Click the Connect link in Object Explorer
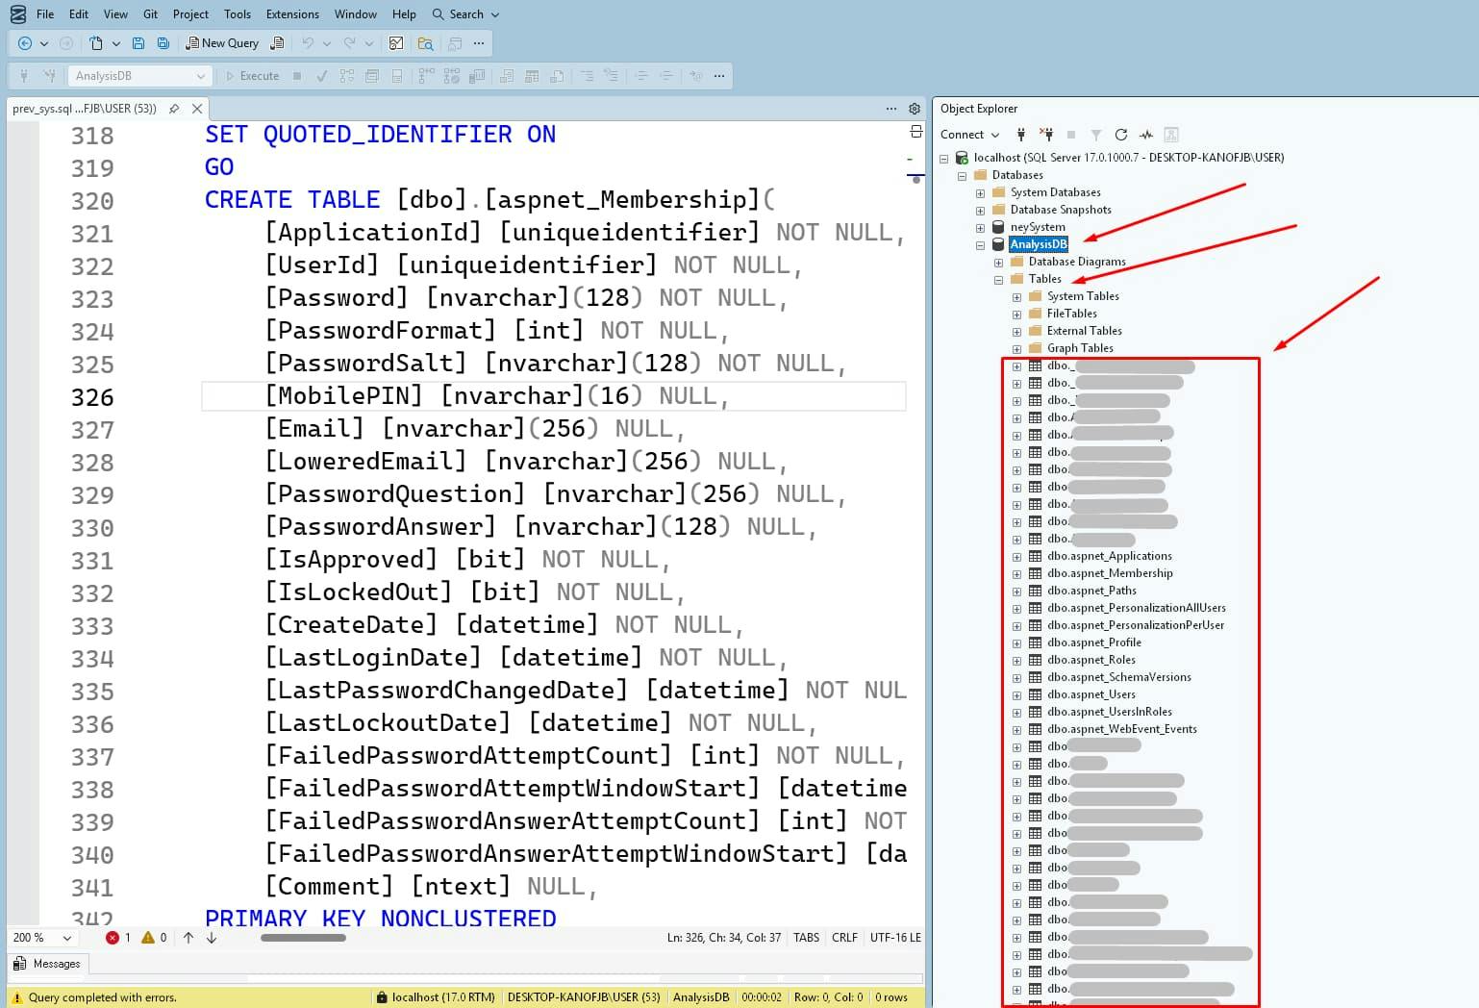The height and width of the screenshot is (1008, 1479). [x=964, y=135]
